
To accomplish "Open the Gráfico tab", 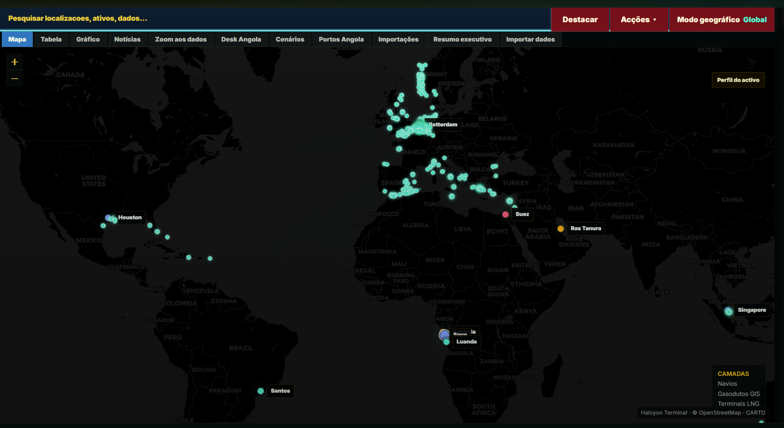I will tap(88, 39).
